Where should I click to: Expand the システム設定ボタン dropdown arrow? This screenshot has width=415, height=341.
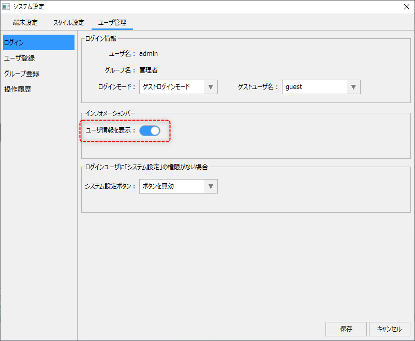pyautogui.click(x=211, y=186)
